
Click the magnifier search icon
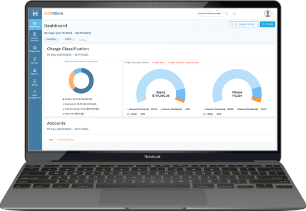click(x=227, y=13)
